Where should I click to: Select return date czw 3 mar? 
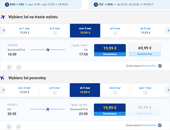(x=25, y=90)
